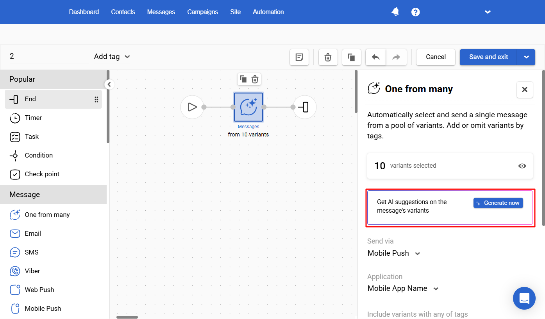Open the Contacts menu
Viewport: 545px width, 319px height.
tap(123, 12)
